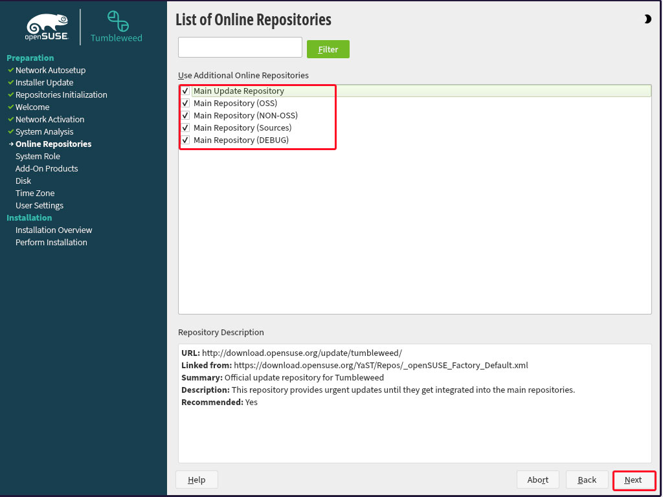
Task: Click the Recommended: Yes line
Action: (219, 402)
